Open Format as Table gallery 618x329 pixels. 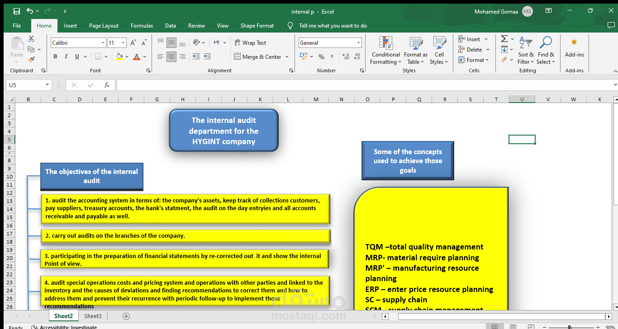click(x=416, y=50)
